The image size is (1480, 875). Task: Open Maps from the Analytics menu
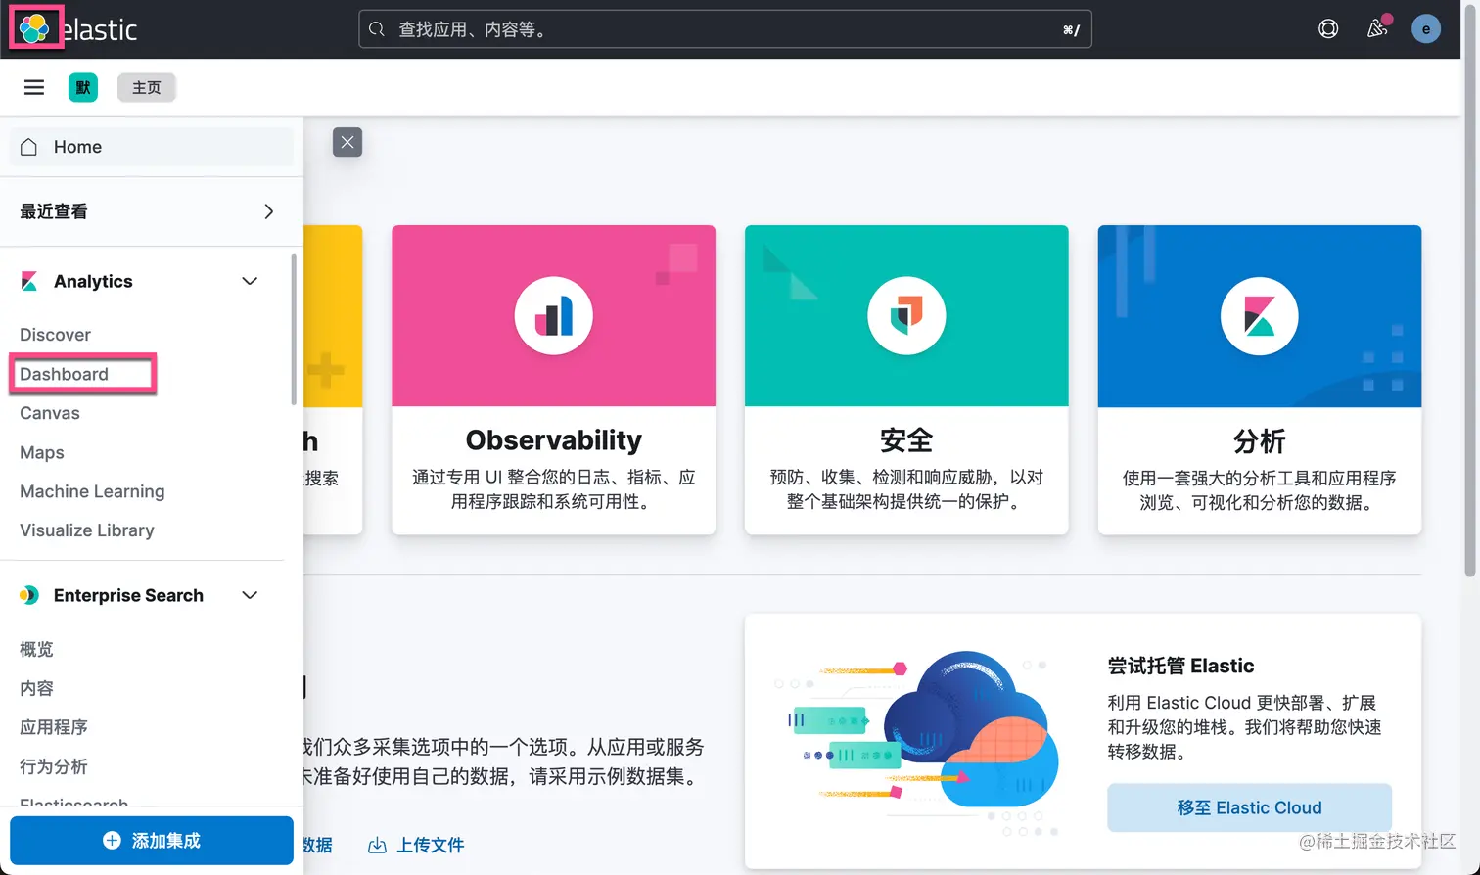(x=42, y=452)
